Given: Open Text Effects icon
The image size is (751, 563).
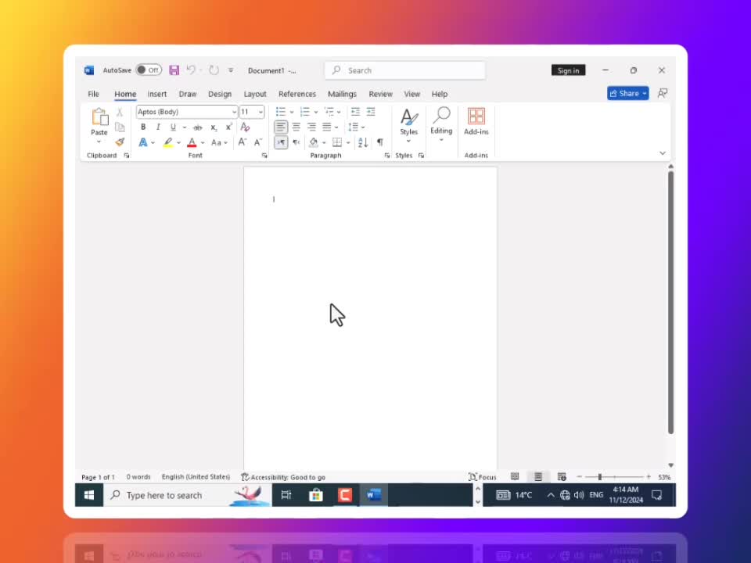Looking at the screenshot, I should click(x=142, y=142).
